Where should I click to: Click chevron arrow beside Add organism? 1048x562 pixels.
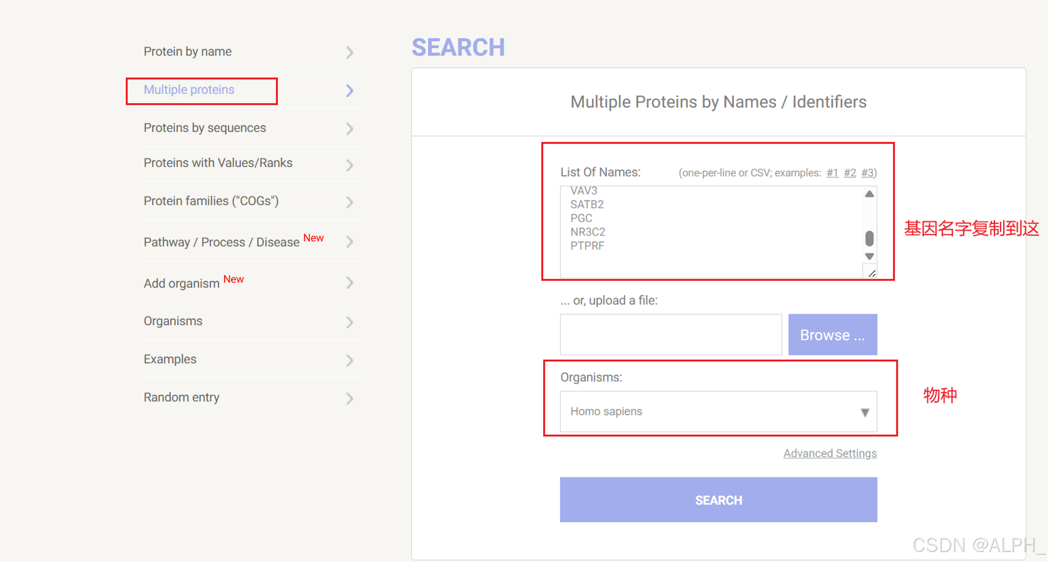click(350, 283)
